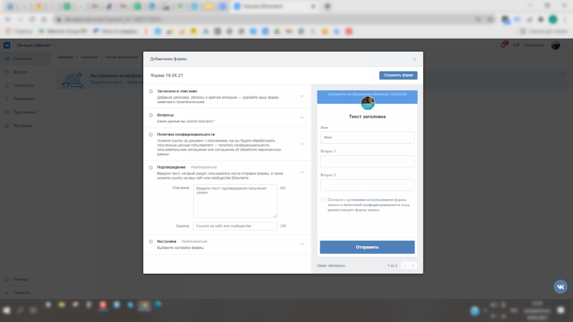Open the notifications bell in the header
573x322 pixels.
[x=504, y=45]
